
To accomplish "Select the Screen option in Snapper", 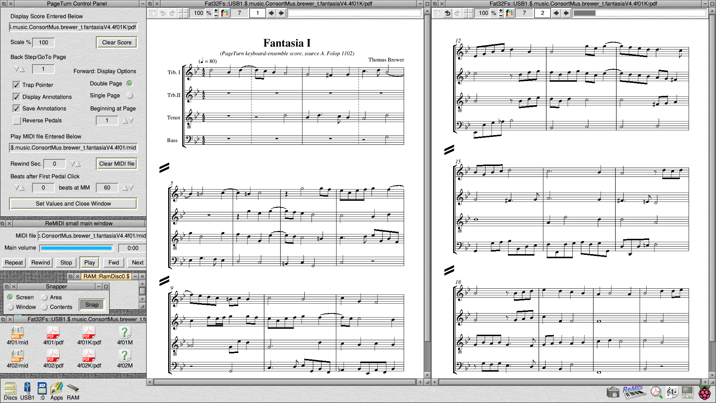I will 10,297.
